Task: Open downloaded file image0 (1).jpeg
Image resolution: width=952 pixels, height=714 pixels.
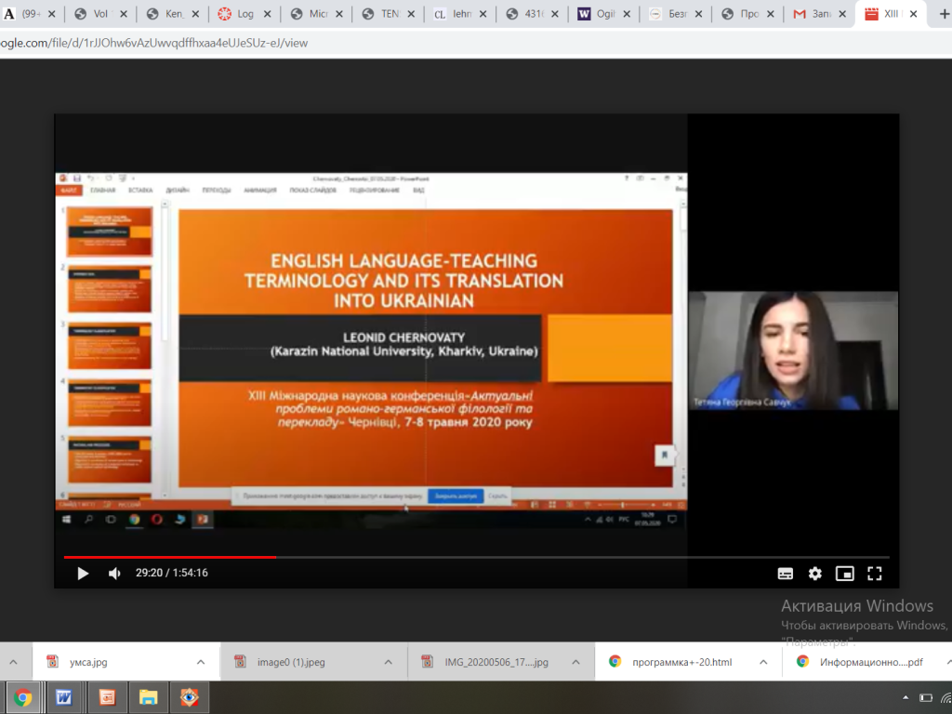Action: [x=291, y=662]
